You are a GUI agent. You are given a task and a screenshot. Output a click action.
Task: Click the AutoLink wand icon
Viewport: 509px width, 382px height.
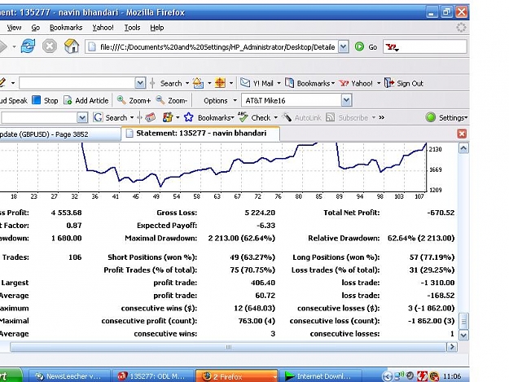287,117
